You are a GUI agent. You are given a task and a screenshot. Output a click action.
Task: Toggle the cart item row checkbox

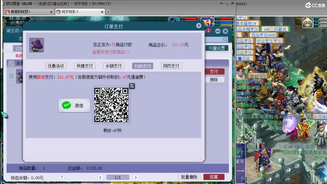click(x=11, y=76)
